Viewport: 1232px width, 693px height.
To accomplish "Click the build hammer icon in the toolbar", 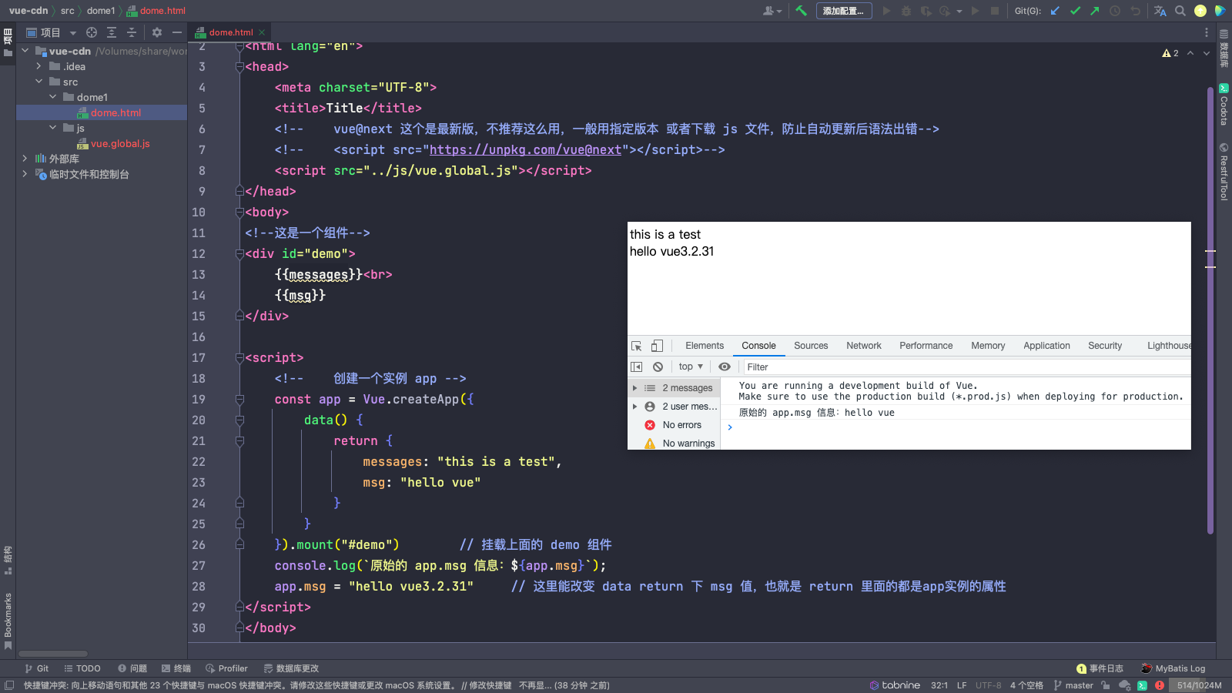I will [802, 11].
